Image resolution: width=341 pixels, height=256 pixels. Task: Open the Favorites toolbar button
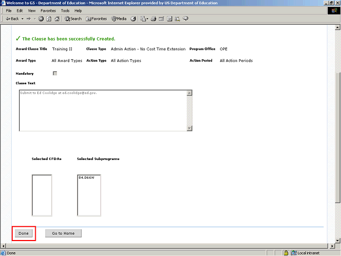pyautogui.click(x=96, y=19)
